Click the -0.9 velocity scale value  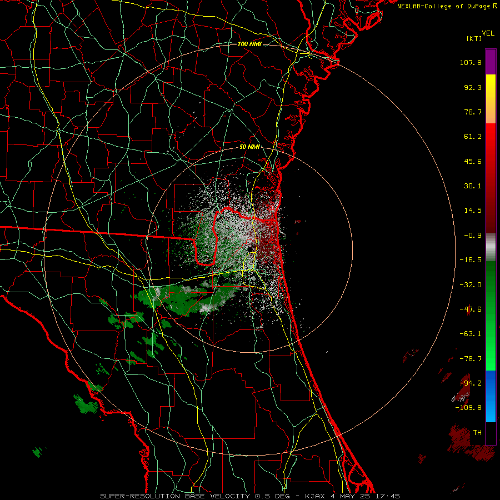(473, 236)
